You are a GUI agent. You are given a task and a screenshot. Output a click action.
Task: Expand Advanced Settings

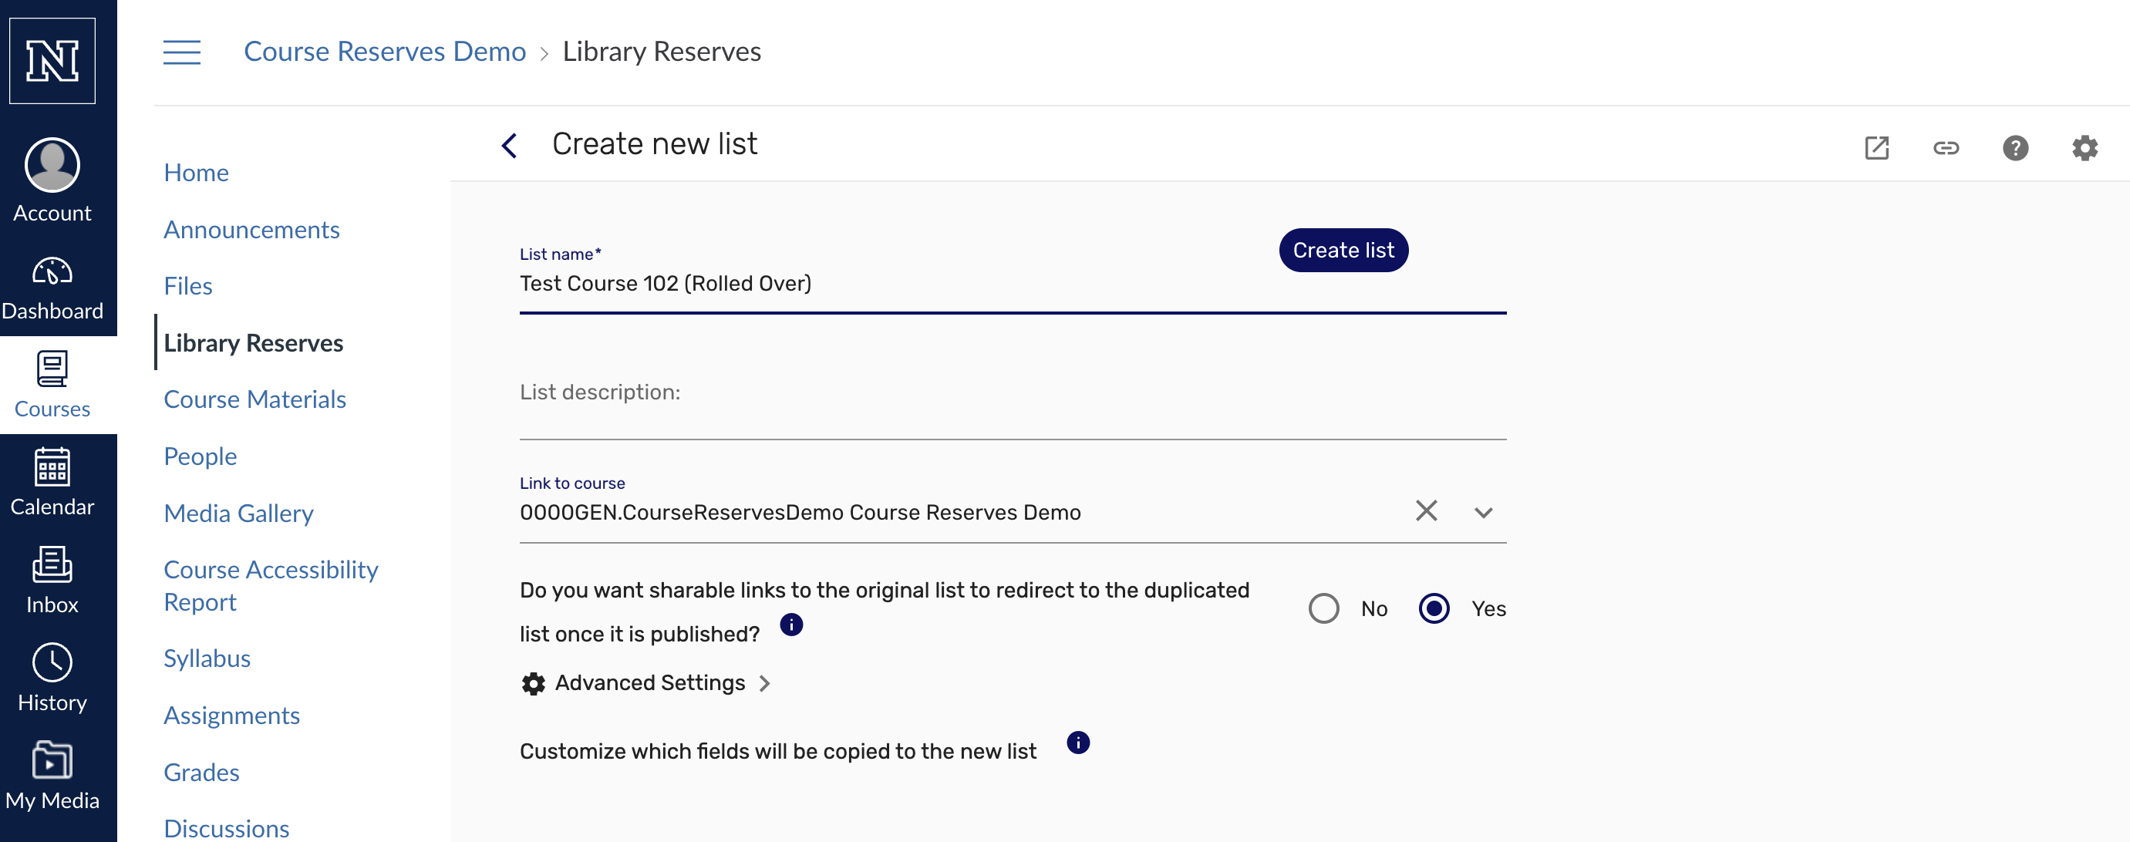click(x=645, y=682)
